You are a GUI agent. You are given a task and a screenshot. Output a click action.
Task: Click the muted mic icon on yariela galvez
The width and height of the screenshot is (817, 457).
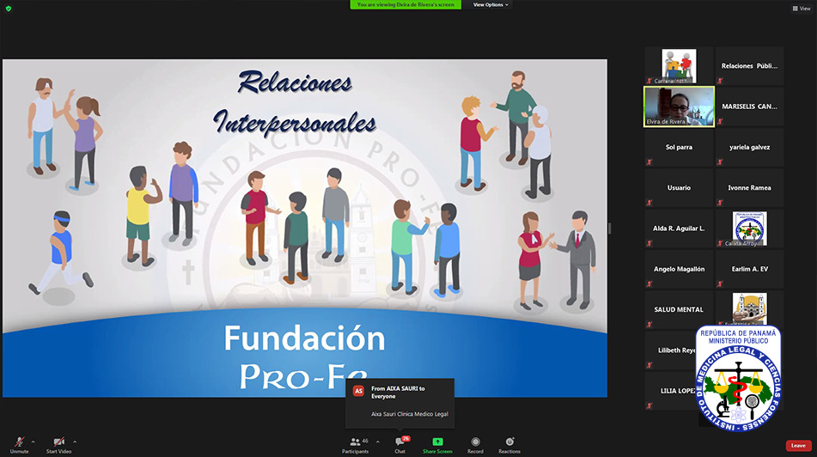click(x=720, y=162)
